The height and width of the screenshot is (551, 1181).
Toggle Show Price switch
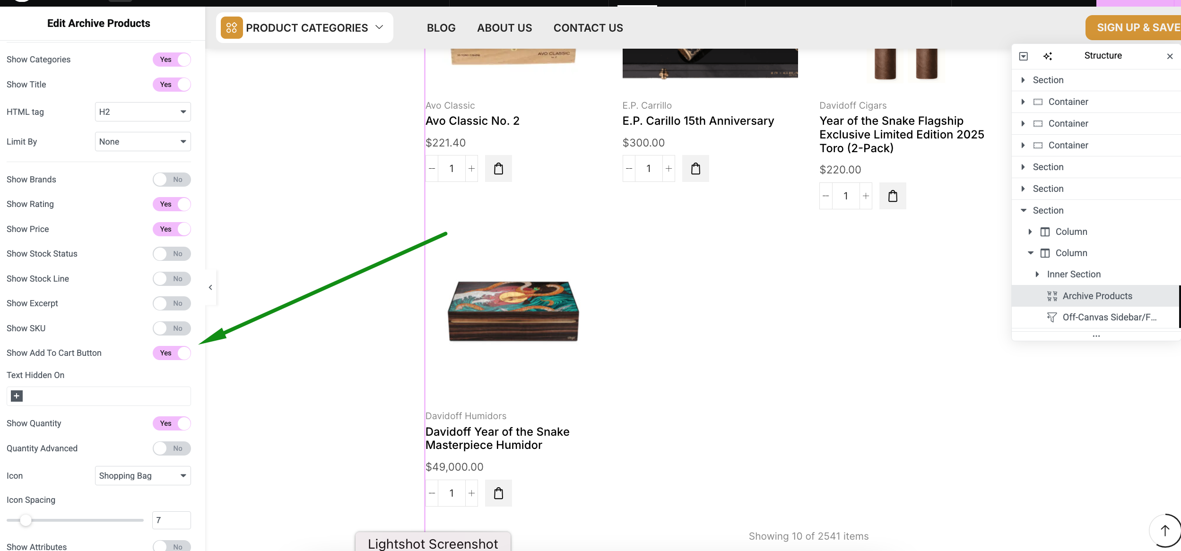172,229
